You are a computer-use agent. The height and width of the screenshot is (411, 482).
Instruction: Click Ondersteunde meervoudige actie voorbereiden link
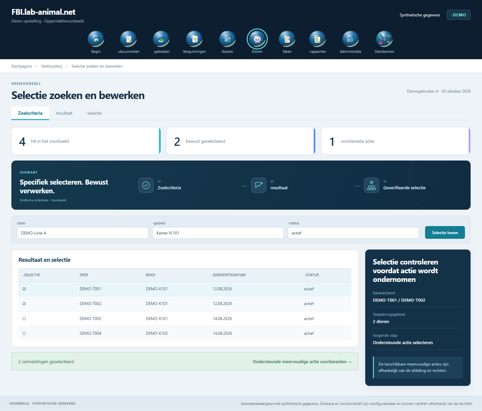pyautogui.click(x=302, y=362)
